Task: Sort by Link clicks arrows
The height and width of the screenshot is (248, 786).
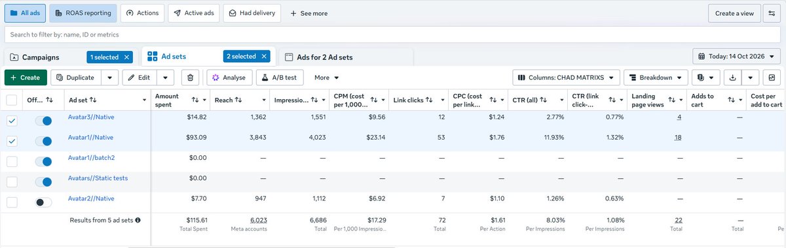Action: tap(429, 100)
